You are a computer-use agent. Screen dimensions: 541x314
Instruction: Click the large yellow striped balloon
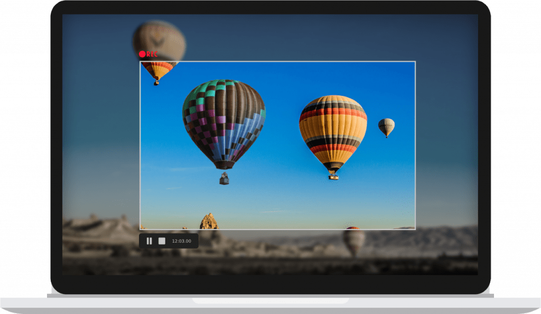pyautogui.click(x=333, y=132)
